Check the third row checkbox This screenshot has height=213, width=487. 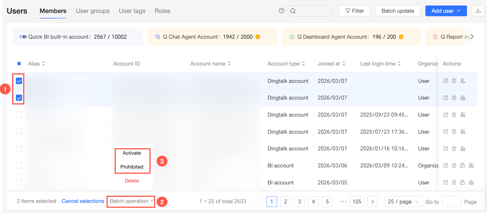pos(19,115)
